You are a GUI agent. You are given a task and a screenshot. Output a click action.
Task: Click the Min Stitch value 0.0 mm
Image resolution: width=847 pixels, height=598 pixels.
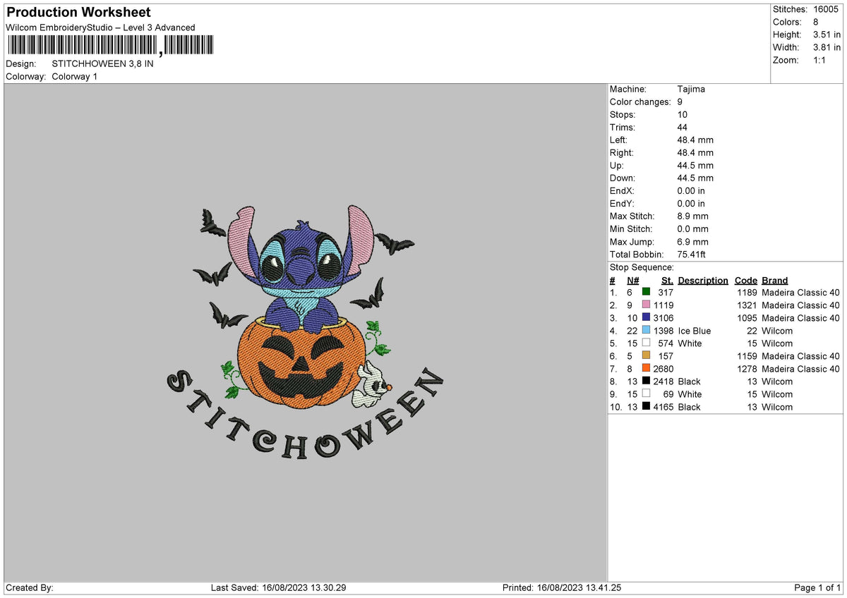click(692, 228)
